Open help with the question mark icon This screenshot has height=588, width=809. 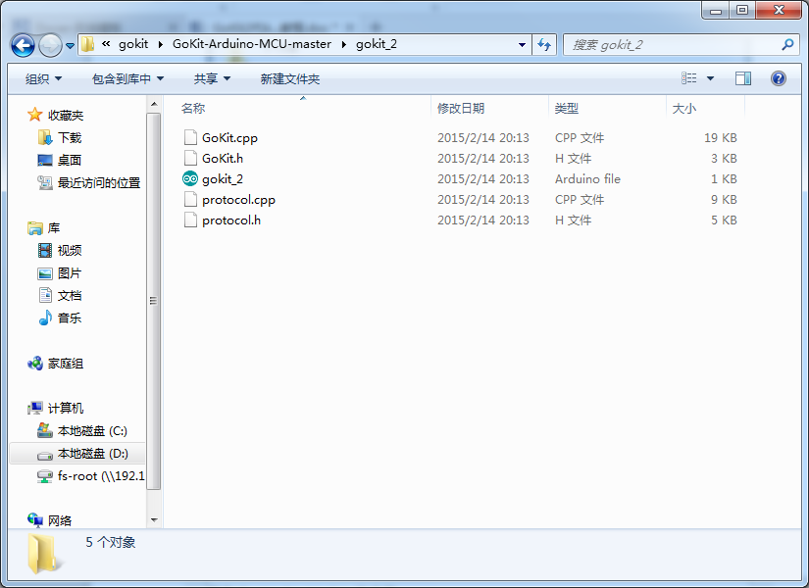click(x=778, y=78)
